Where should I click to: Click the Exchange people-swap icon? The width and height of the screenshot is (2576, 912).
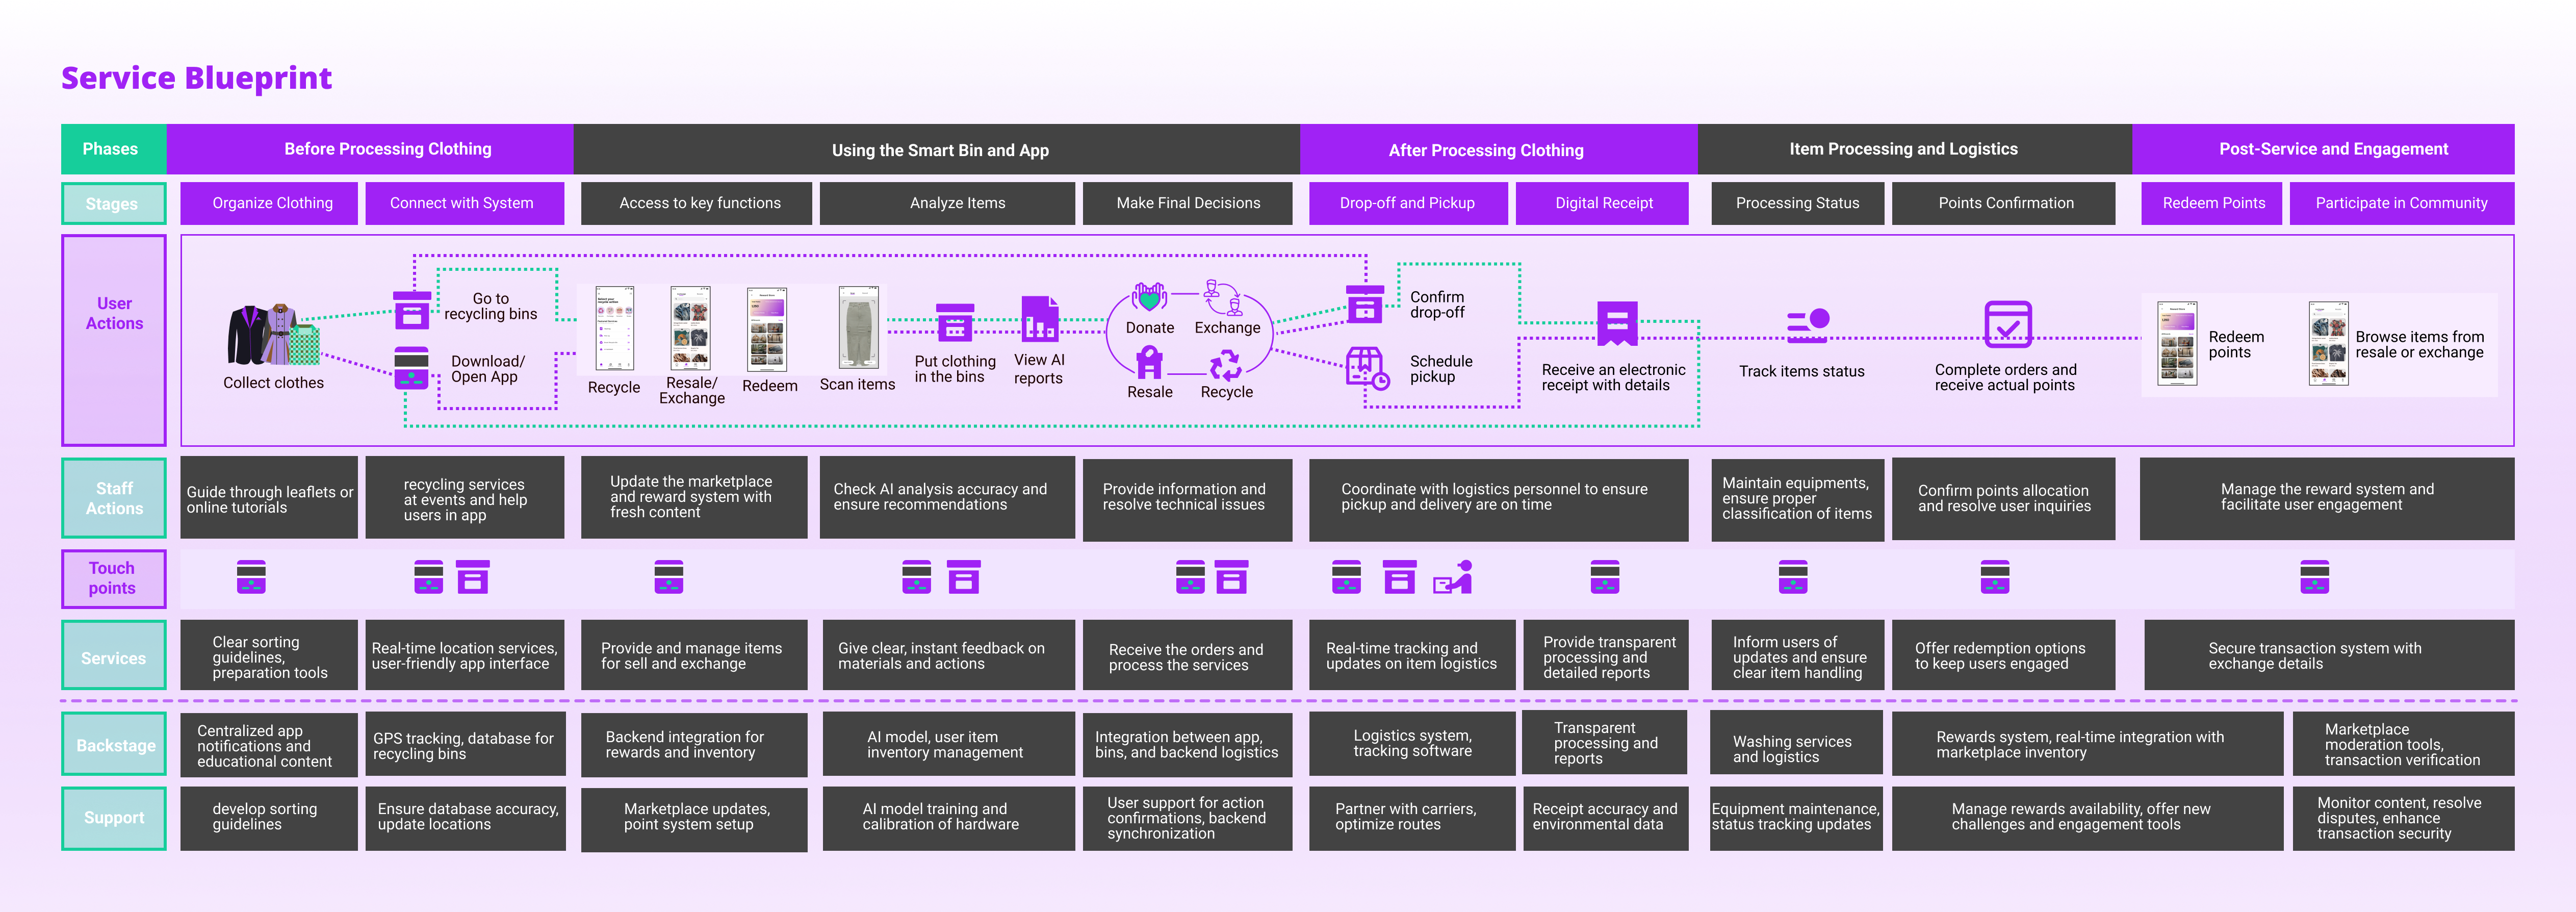[1222, 297]
